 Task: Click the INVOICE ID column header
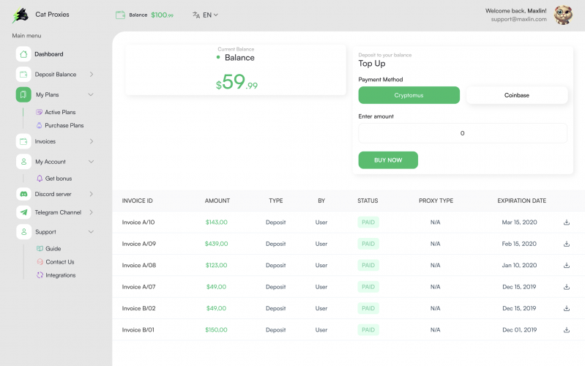tap(138, 201)
